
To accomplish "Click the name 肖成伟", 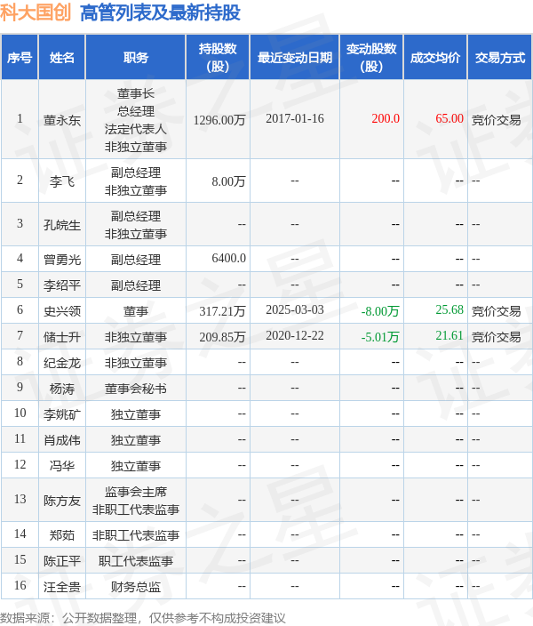I will pyautogui.click(x=62, y=440).
